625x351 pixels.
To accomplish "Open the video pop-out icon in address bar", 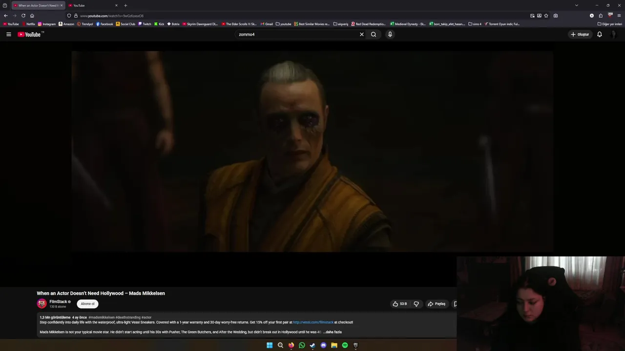I will [532, 16].
